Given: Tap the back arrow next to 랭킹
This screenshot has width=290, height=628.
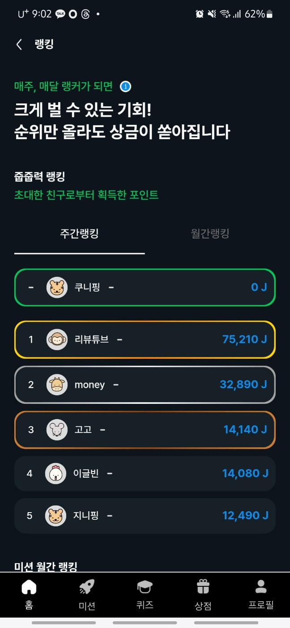Looking at the screenshot, I should point(19,44).
